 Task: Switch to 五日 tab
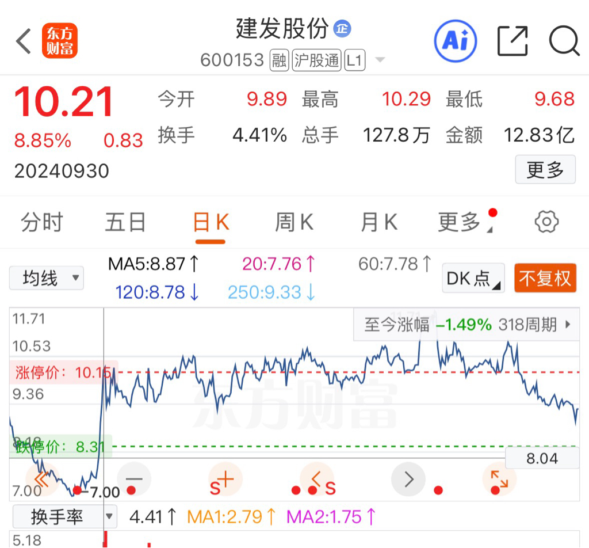point(125,222)
